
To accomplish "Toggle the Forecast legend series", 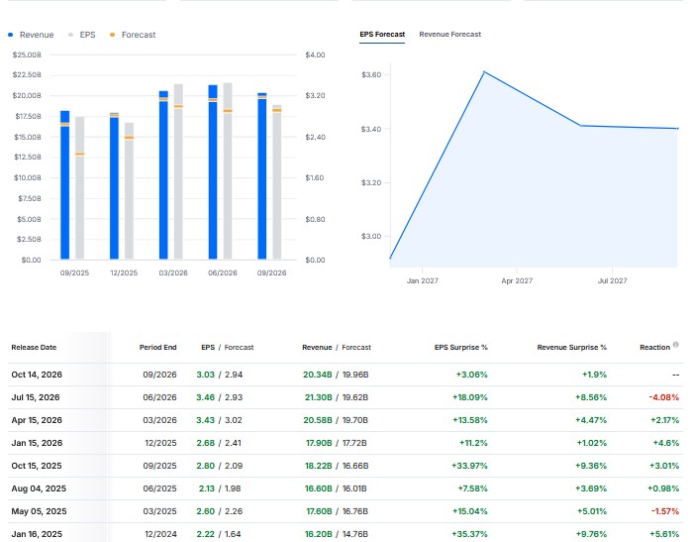I will click(133, 35).
